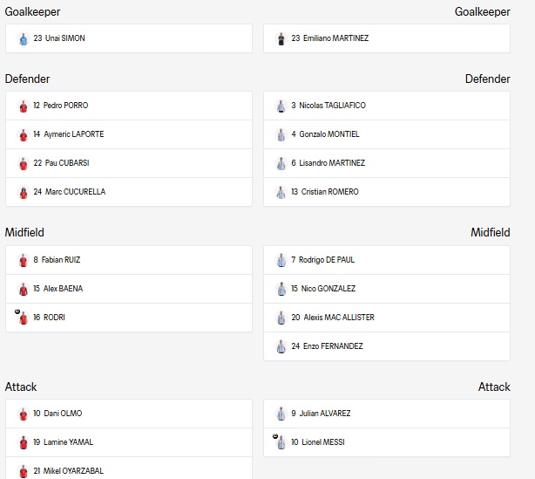
Task: Click Emiliano Martinez's black goalkeeper jersey icon
Action: (281, 38)
